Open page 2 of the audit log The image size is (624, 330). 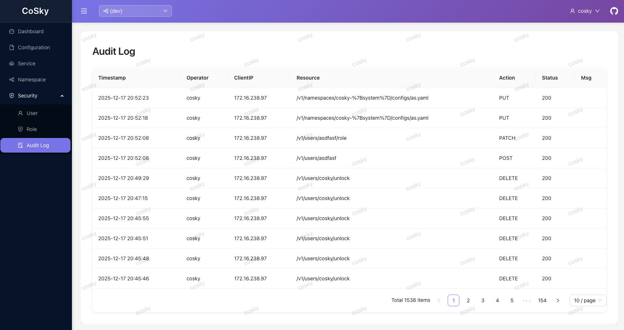pyautogui.click(x=468, y=300)
